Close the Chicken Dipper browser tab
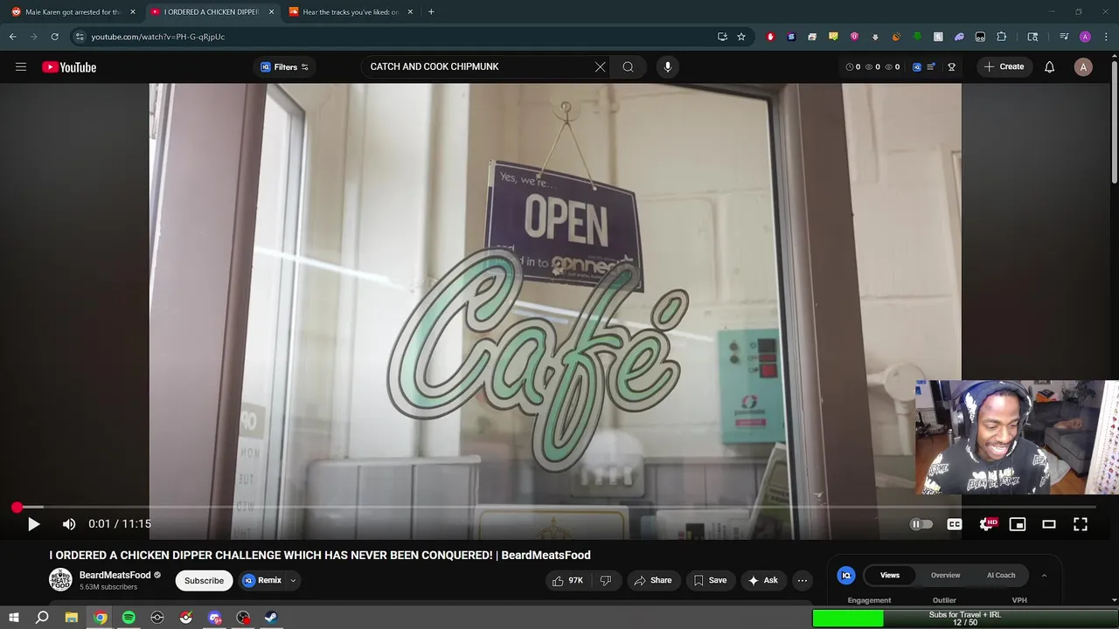The image size is (1119, 629). 271,12
